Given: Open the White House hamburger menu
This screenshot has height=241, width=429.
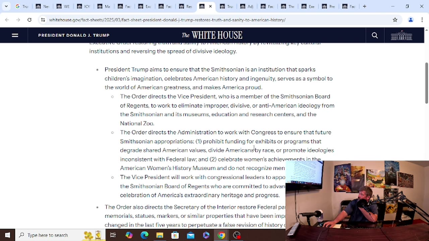Looking at the screenshot, I should coord(15,35).
